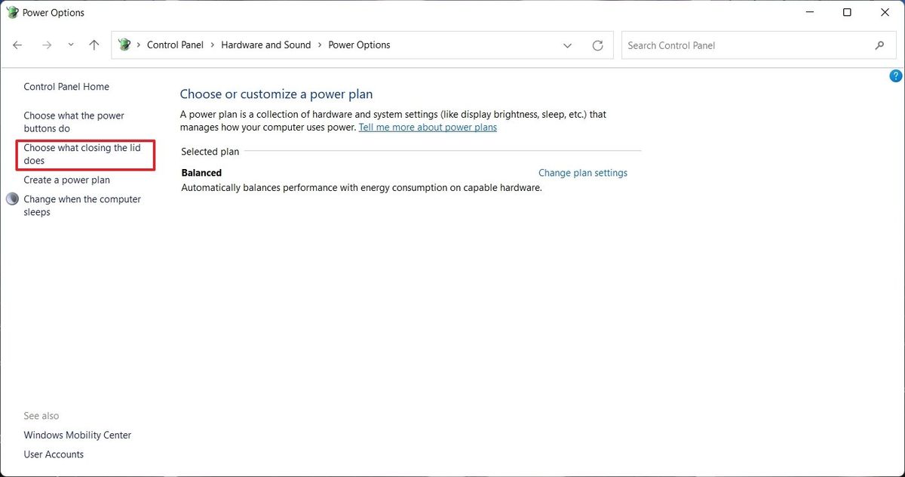The image size is (905, 477).
Task: Navigate to Hardware and Sound breadcrumb
Action: click(x=265, y=45)
